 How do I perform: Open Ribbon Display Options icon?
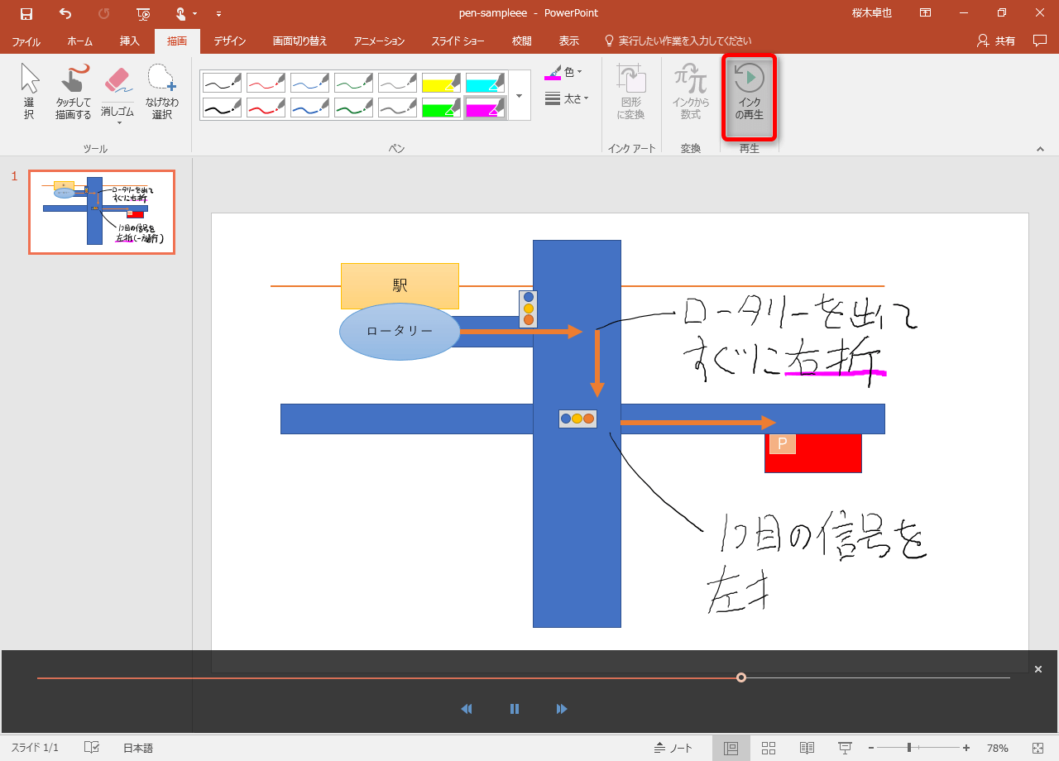(924, 13)
